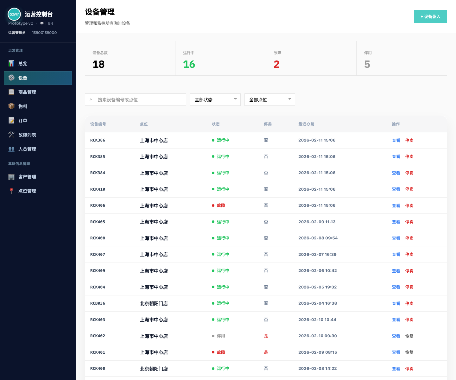Open the 物料 box icon
Screen dimensions: 456x380
pos(11,106)
